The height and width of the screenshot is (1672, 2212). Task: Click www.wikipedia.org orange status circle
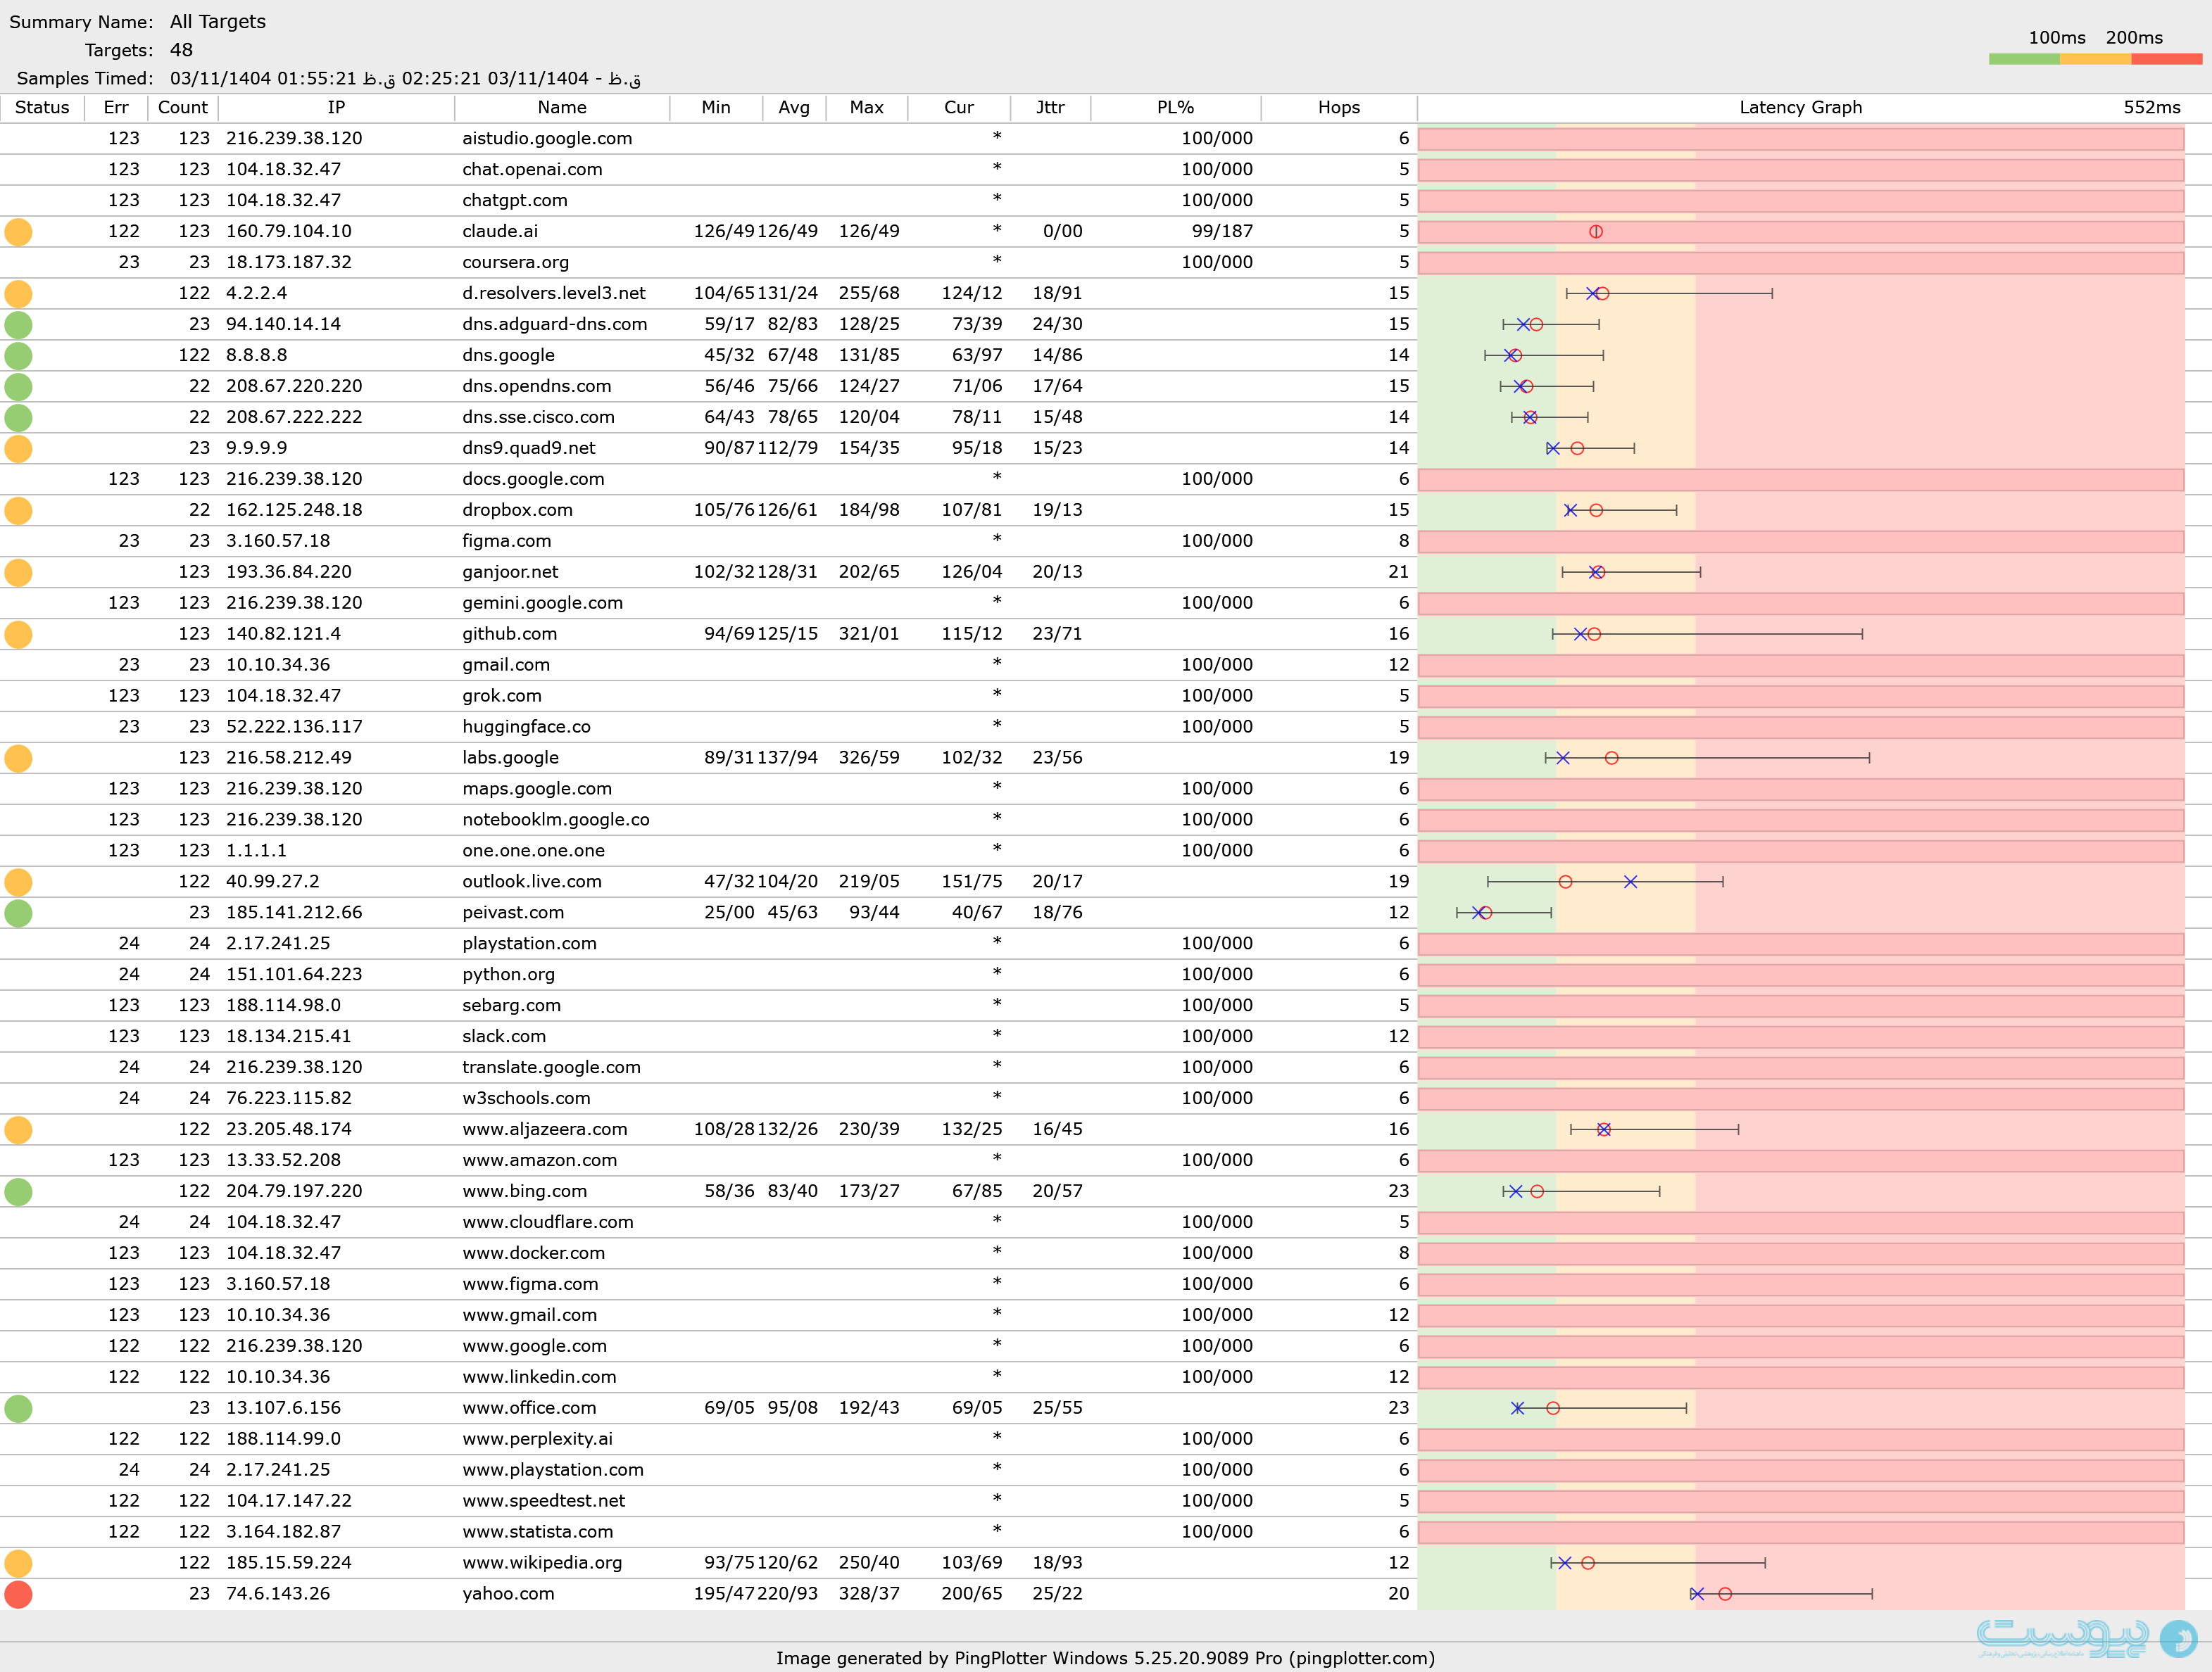(18, 1563)
